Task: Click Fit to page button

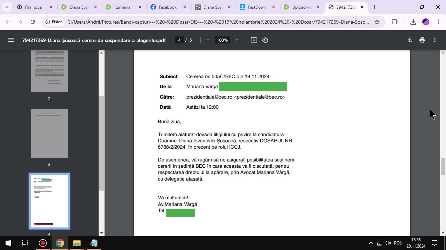Action: pyautogui.click(x=254, y=40)
